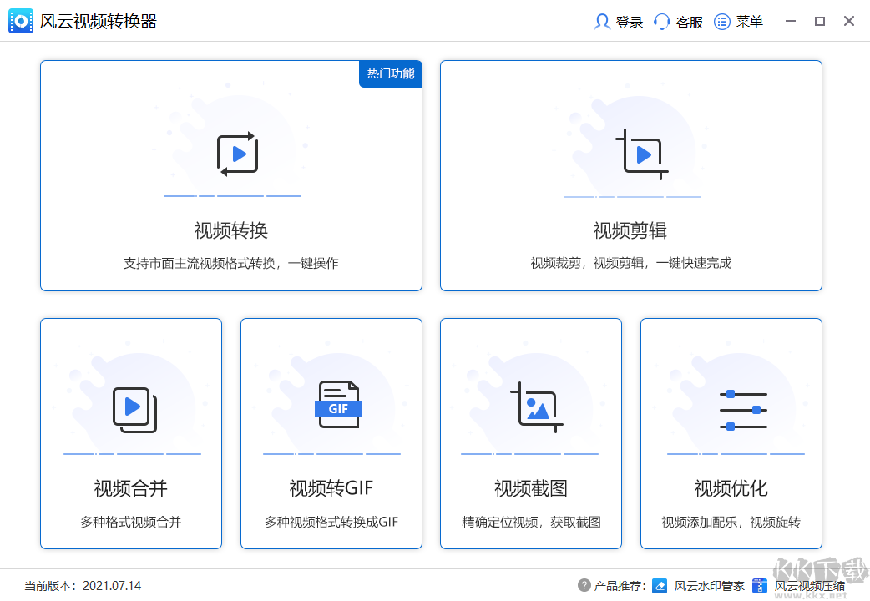Screen dimensions: 870x601
Task: Click the 风云视频压缩 product icon
Action: click(759, 585)
